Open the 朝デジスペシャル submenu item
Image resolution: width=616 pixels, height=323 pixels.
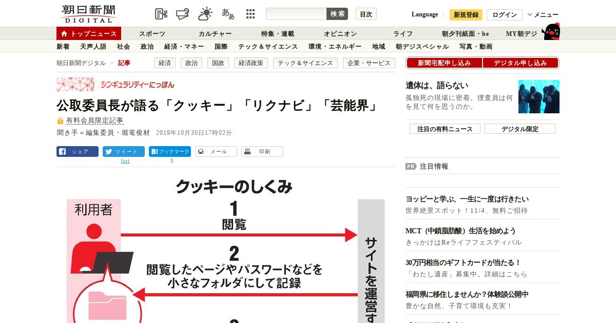coord(422,47)
